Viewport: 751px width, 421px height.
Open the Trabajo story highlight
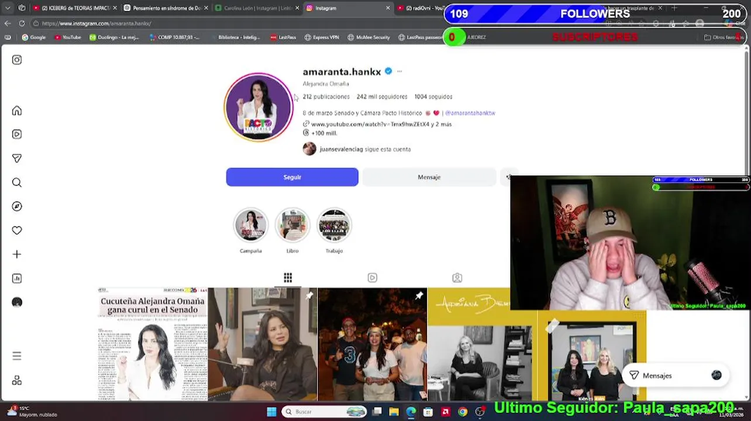pyautogui.click(x=334, y=225)
